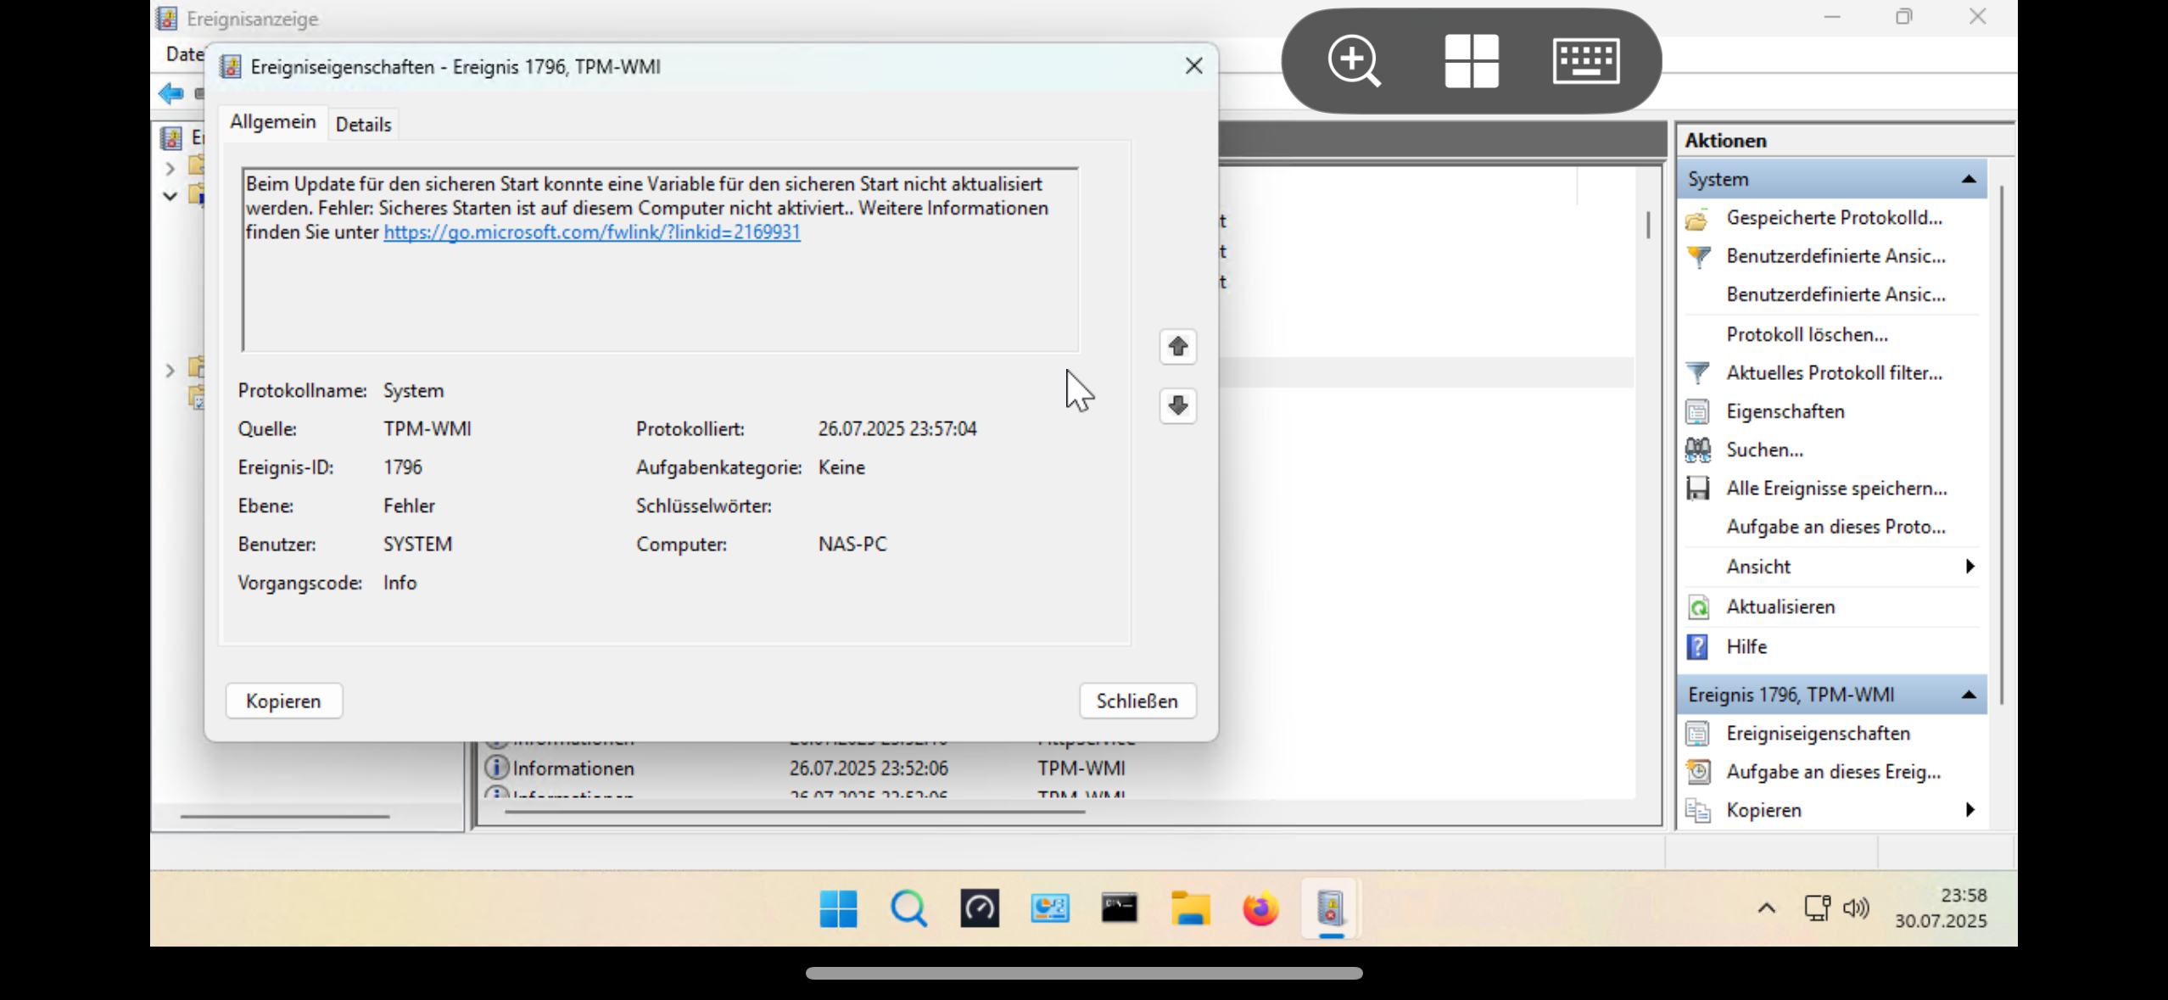Open the go.microsoft.com fwlink hyperlink
This screenshot has width=2168, height=1000.
tap(591, 232)
